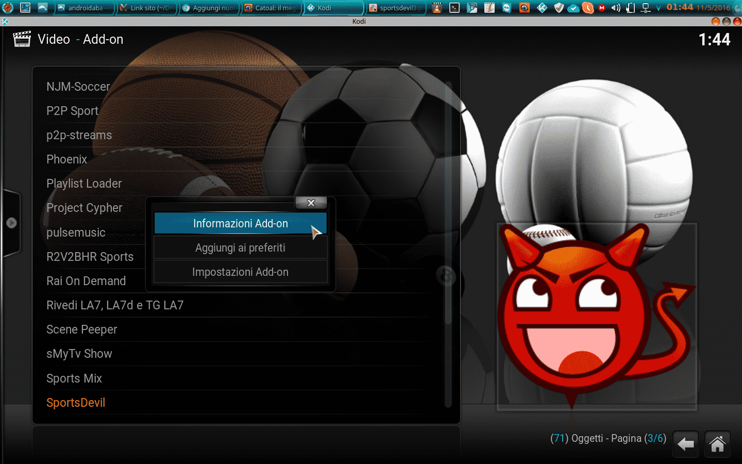Open the network connection tray icon
This screenshot has width=742, height=464.
tap(645, 8)
